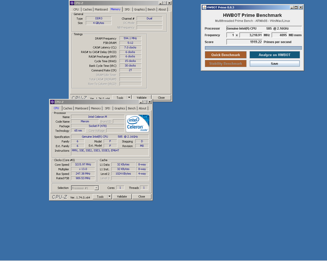Click the 1919.22 score field
Viewport: 327px width, 261px height.
[x=244, y=42]
